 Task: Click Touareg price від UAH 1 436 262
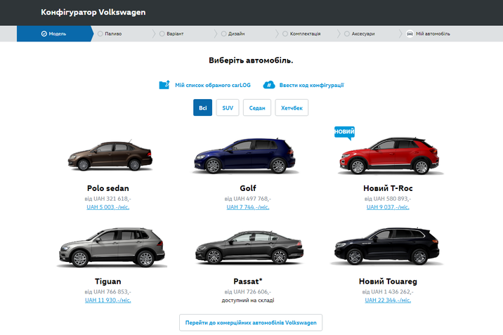tap(388, 291)
